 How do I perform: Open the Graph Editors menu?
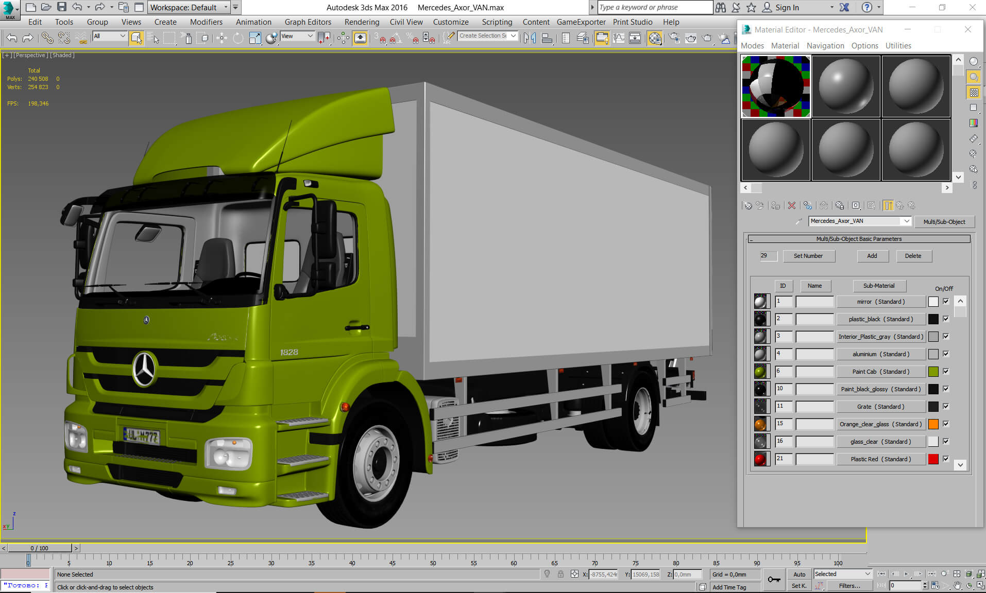click(x=308, y=22)
